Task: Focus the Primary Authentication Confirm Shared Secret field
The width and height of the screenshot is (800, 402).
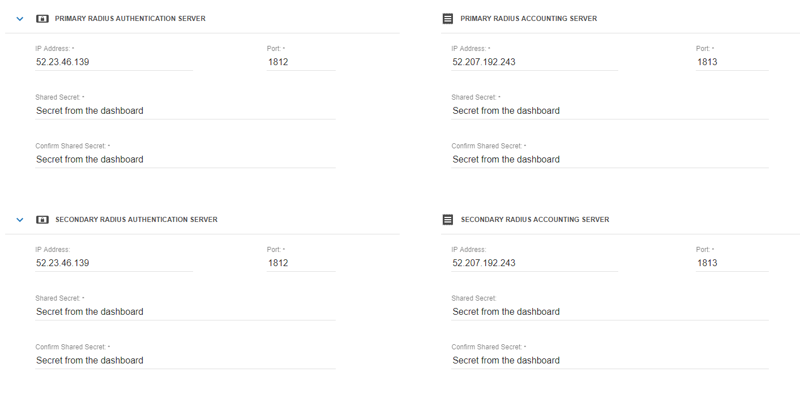Action: point(185,160)
